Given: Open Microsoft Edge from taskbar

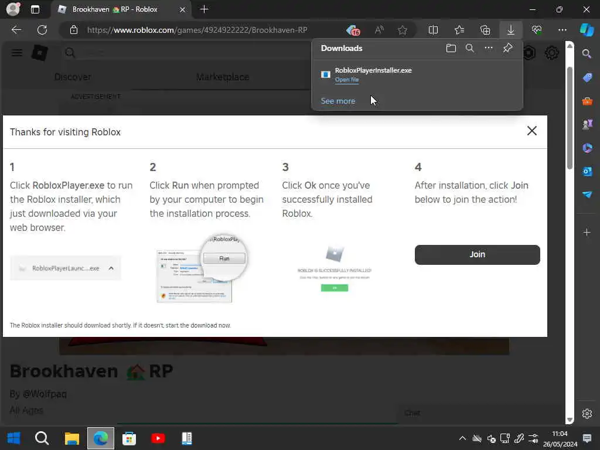Looking at the screenshot, I should click(101, 438).
